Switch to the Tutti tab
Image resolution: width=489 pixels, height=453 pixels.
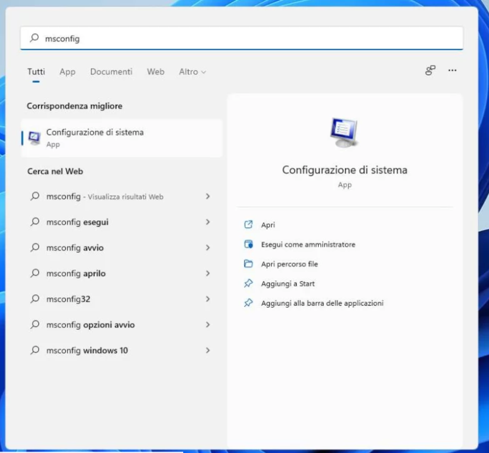(36, 72)
